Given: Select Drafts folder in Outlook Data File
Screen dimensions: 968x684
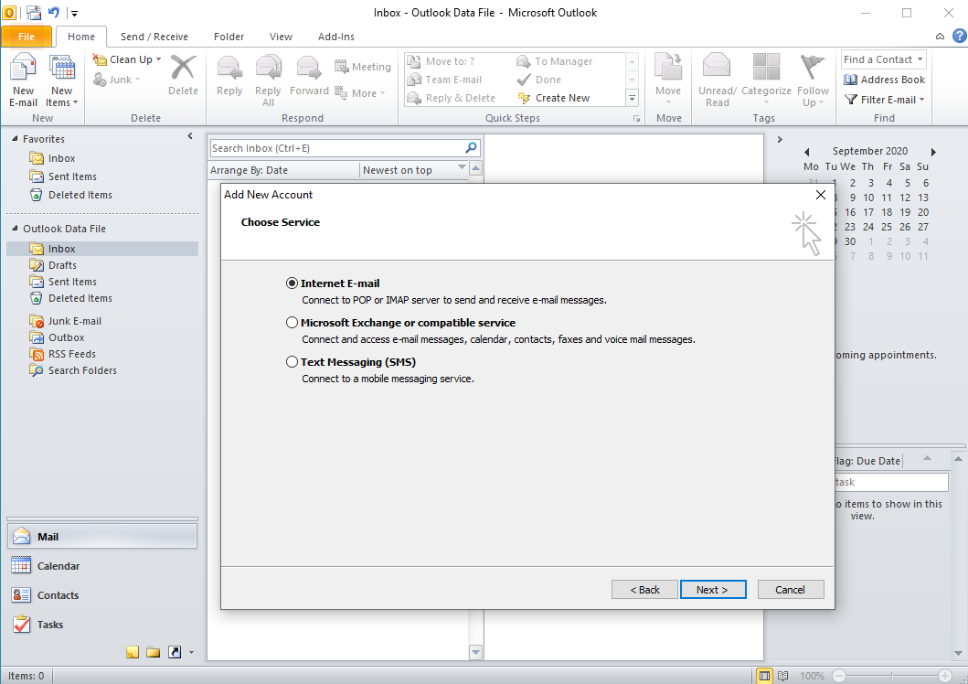Looking at the screenshot, I should [62, 265].
